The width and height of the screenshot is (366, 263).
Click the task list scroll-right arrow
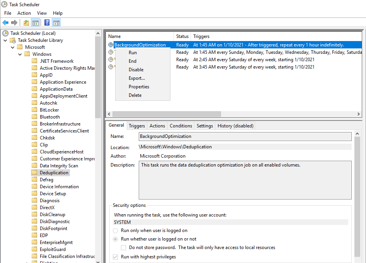point(358,114)
